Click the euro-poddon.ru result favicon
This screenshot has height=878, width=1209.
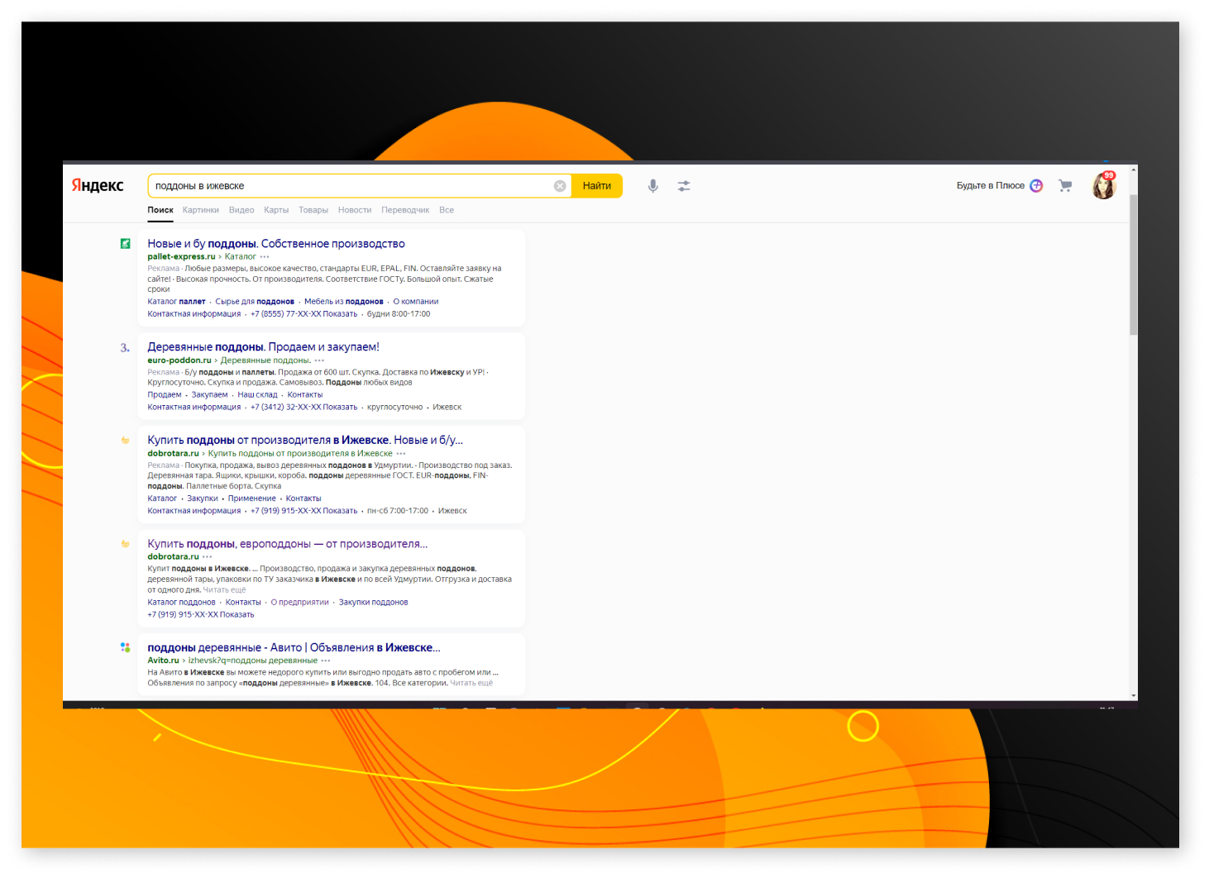pos(125,348)
